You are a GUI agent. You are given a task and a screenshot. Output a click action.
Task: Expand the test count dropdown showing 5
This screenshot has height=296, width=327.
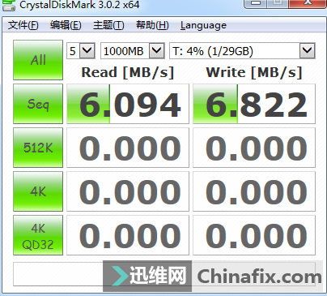(x=87, y=50)
